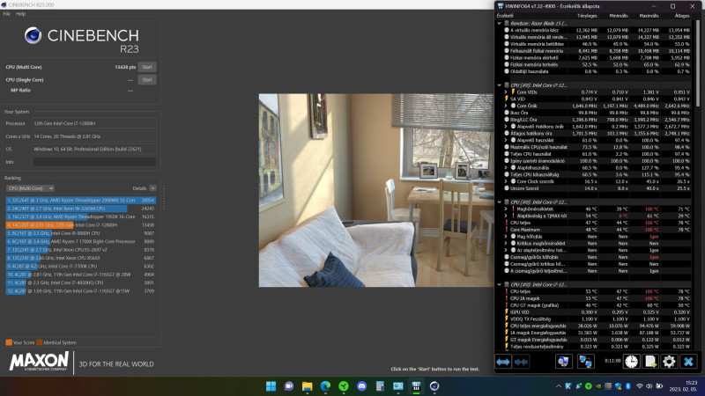Collapse the 'Rendszer: Razer Blade 15' sensor group
The width and height of the screenshot is (705, 396).
[x=499, y=24]
